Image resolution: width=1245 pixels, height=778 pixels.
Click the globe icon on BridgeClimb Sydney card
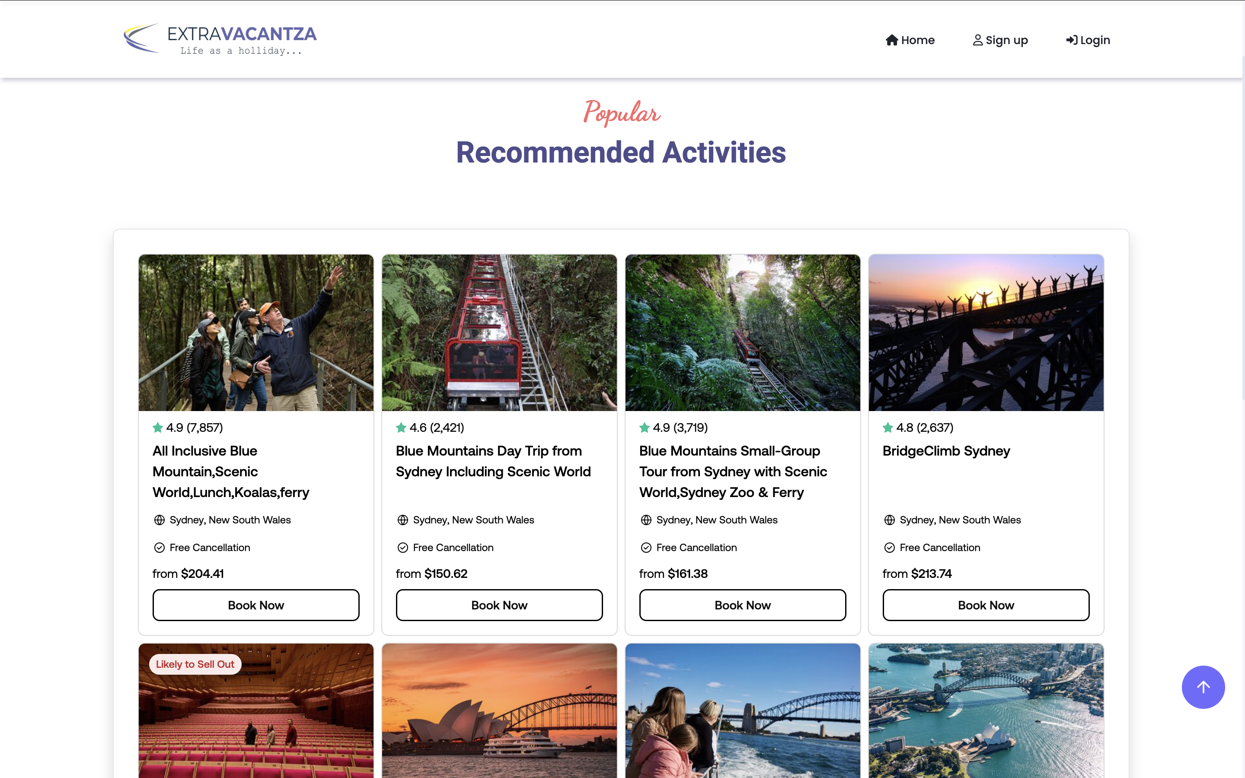point(889,520)
